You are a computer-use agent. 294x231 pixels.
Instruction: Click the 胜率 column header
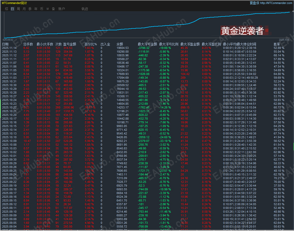point(277,44)
